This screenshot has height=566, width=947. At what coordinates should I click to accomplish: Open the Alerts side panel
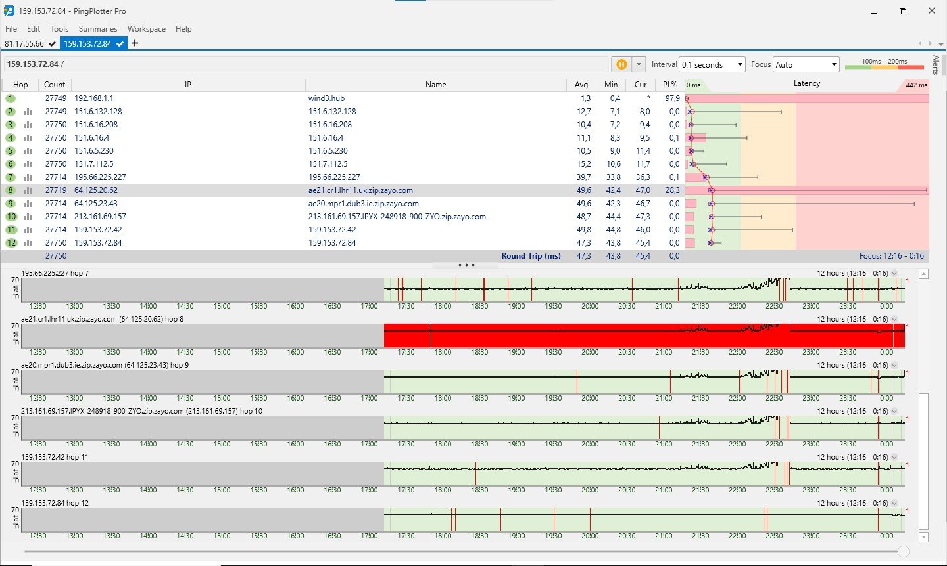[x=936, y=65]
